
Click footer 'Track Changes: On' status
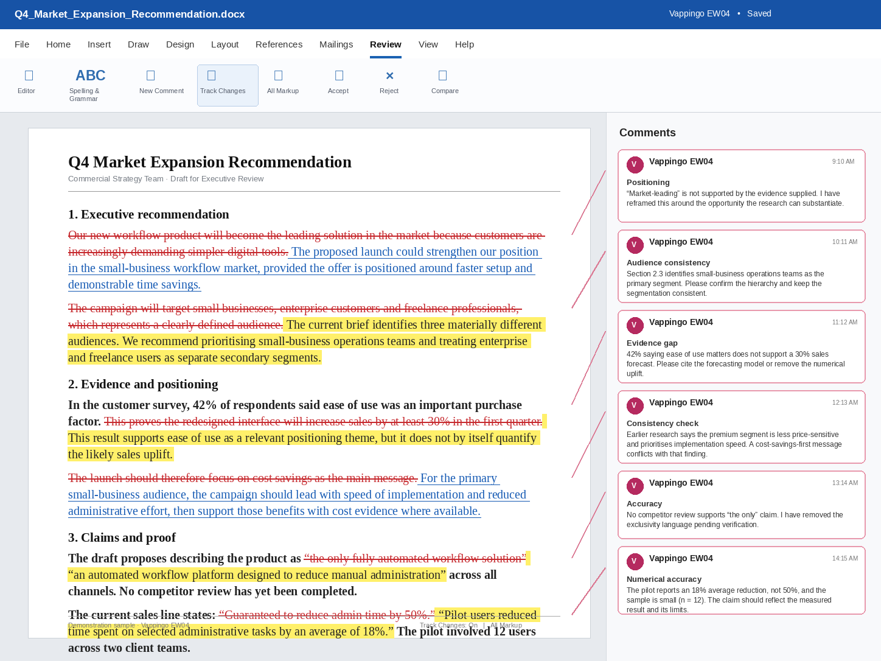(x=448, y=625)
